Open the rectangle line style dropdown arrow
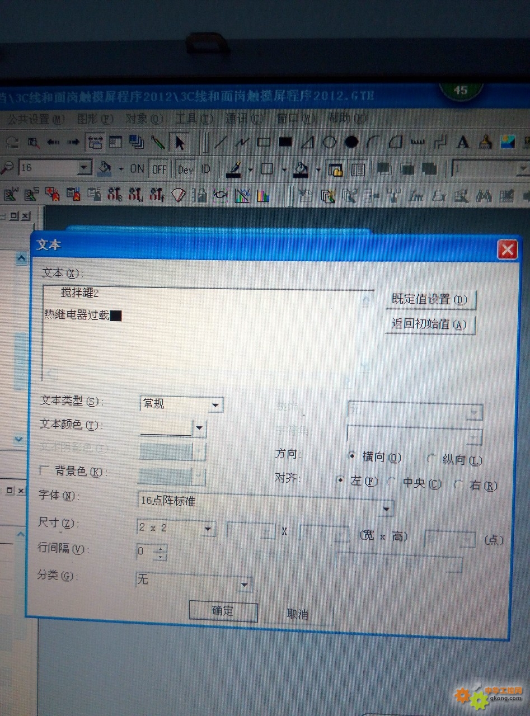The width and height of the screenshot is (530, 716). [284, 169]
